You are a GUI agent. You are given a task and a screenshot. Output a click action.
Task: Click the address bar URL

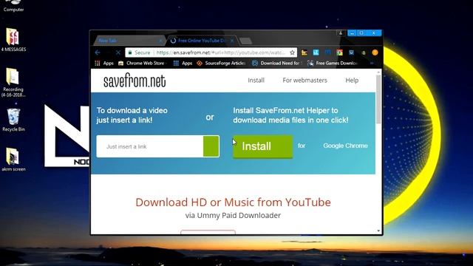[220, 52]
